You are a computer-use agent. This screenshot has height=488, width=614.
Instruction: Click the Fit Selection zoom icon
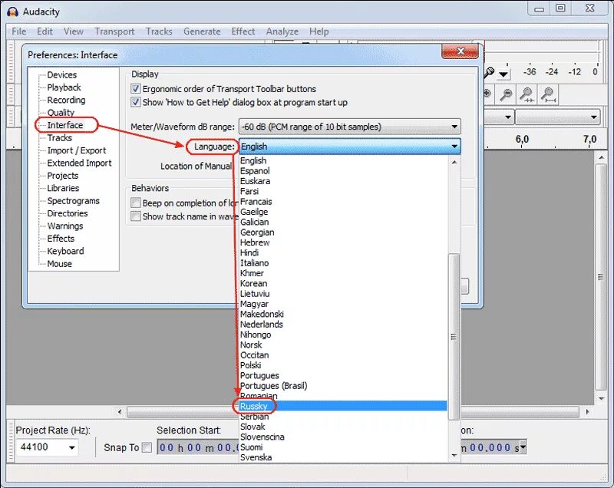527,94
